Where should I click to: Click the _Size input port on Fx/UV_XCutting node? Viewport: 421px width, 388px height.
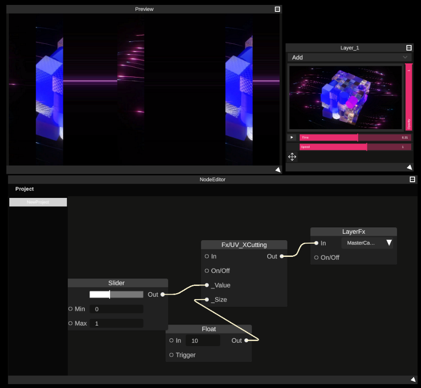pyautogui.click(x=207, y=300)
